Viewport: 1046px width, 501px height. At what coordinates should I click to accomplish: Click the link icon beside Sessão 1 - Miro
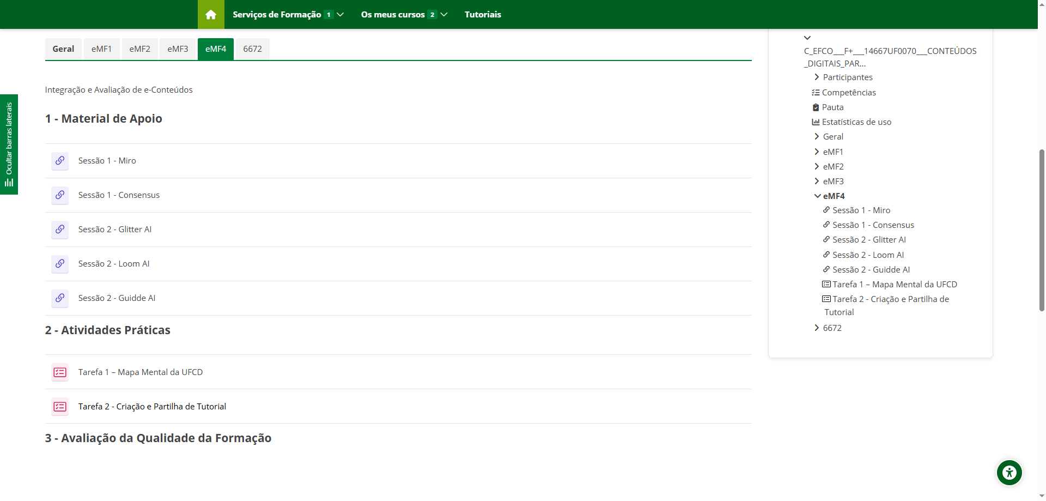pyautogui.click(x=60, y=161)
